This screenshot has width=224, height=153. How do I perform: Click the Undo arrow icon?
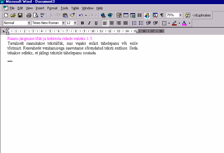tap(81, 15)
